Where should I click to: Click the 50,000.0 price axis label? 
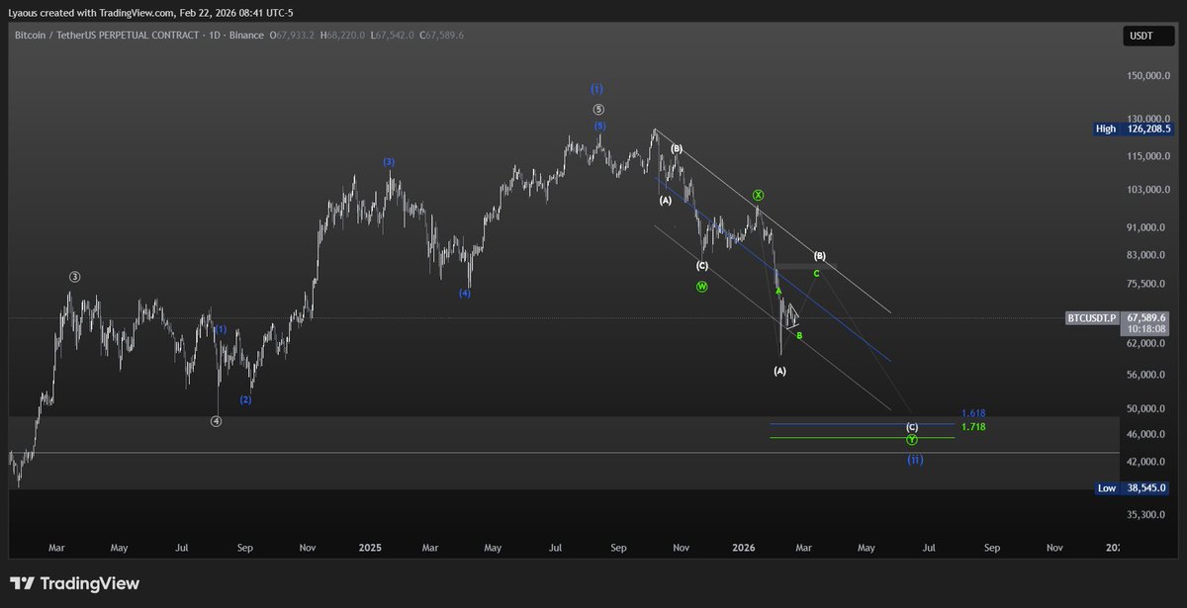coord(1147,408)
